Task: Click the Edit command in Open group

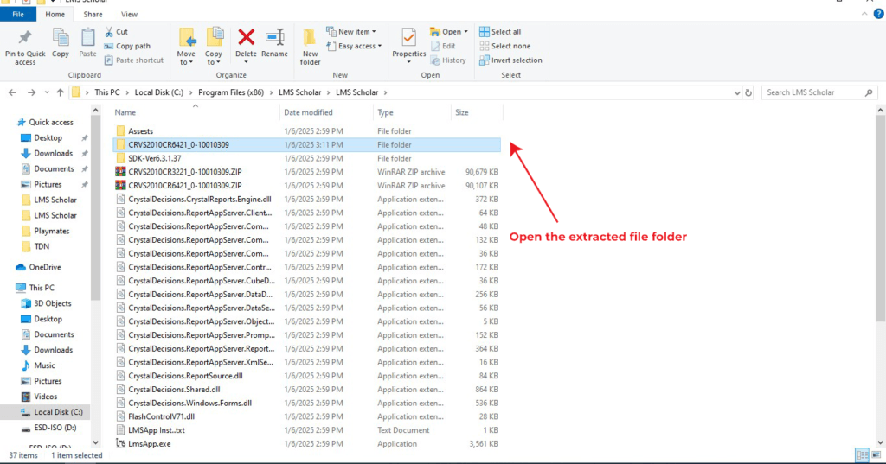Action: coord(443,46)
